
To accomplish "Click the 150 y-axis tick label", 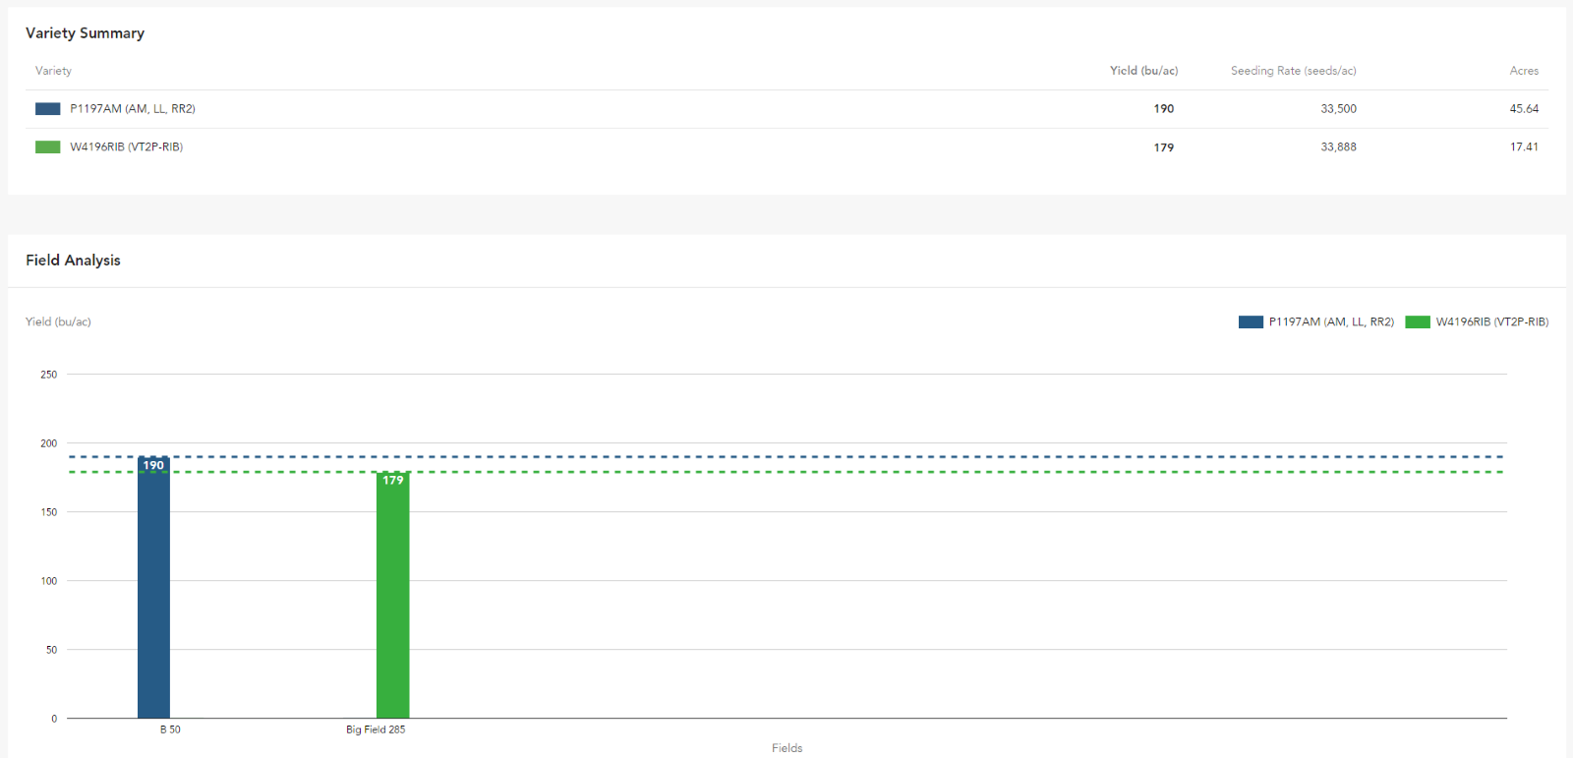I will pos(48,512).
